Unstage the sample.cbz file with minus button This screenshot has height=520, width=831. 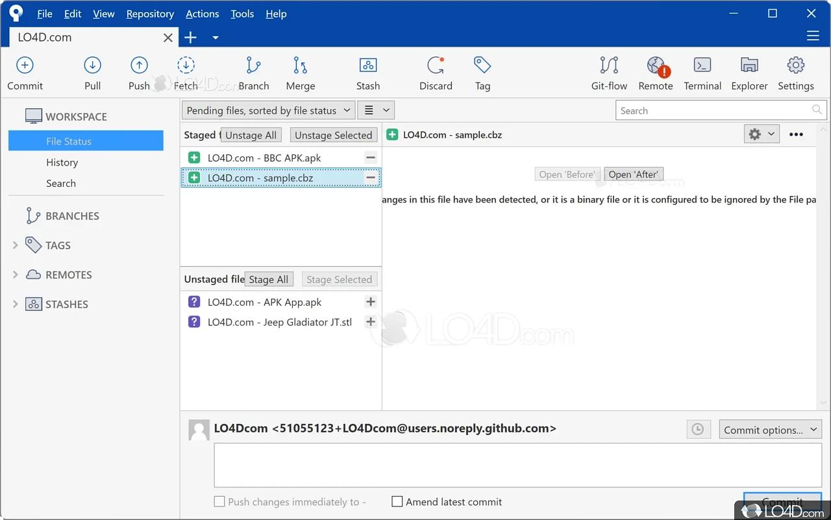point(370,177)
